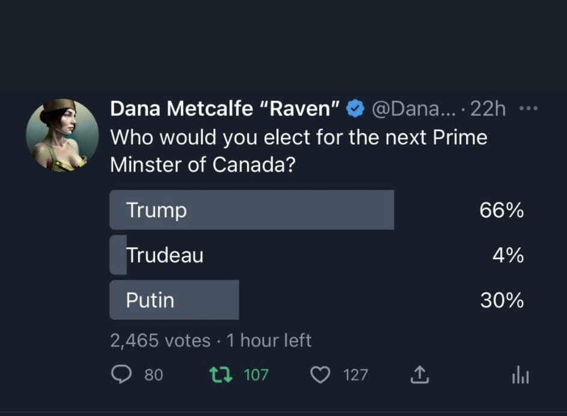567x416 pixels.
Task: Click the 66% result for Trump
Action: click(502, 210)
